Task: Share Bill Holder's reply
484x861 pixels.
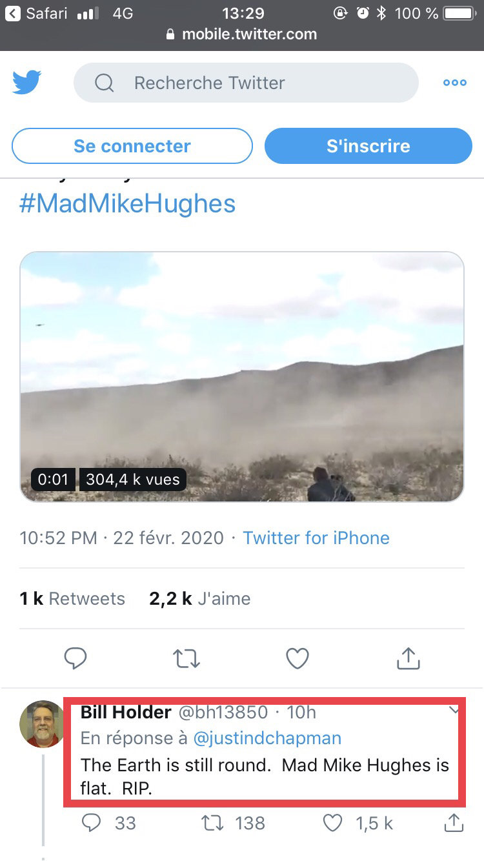Action: [x=453, y=822]
